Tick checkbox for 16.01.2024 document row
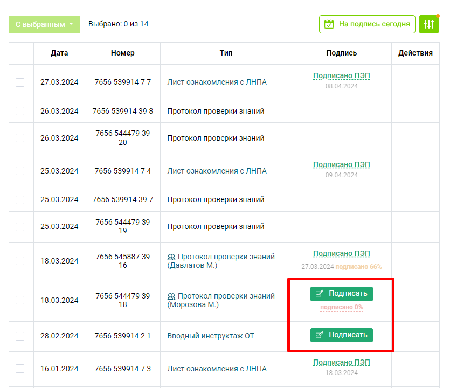Screen dimensions: 450x388 (x=20, y=369)
